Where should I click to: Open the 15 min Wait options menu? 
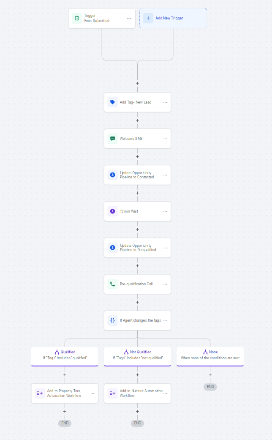[165, 211]
